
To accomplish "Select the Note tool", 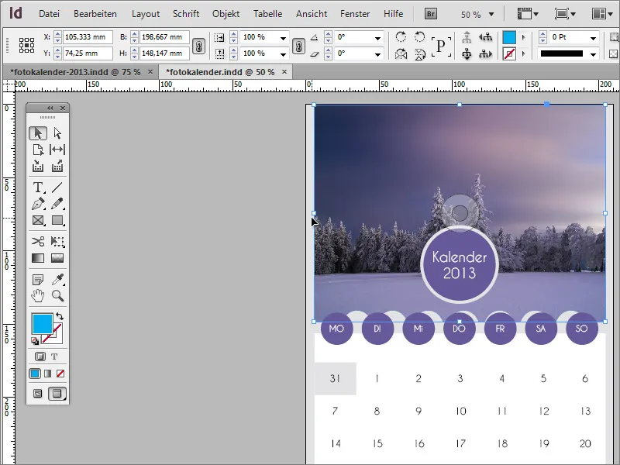I will coord(38,280).
